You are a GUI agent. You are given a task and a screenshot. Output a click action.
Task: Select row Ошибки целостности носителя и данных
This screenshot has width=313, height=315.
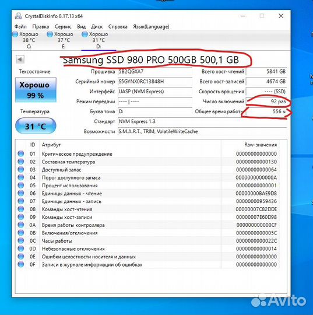tap(147, 257)
